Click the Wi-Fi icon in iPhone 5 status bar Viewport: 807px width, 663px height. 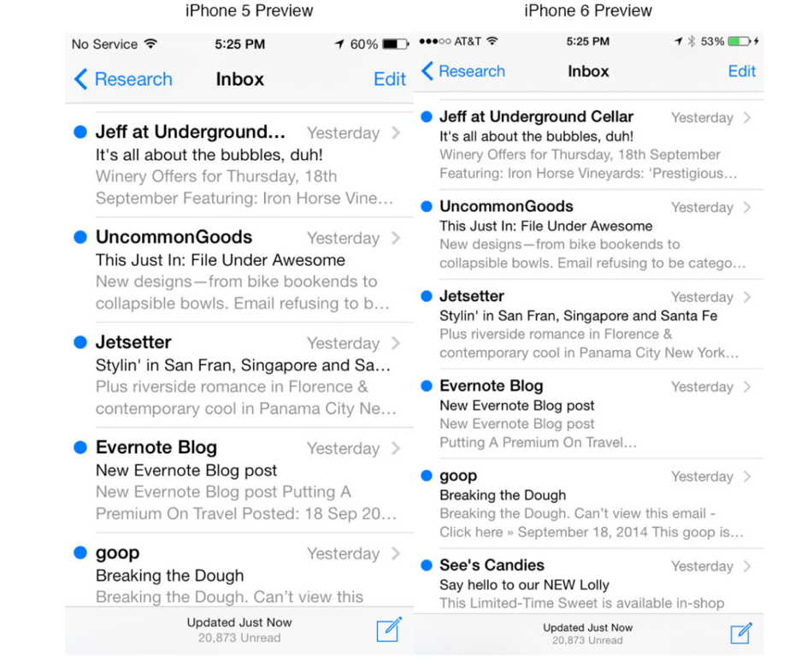pyautogui.click(x=150, y=44)
